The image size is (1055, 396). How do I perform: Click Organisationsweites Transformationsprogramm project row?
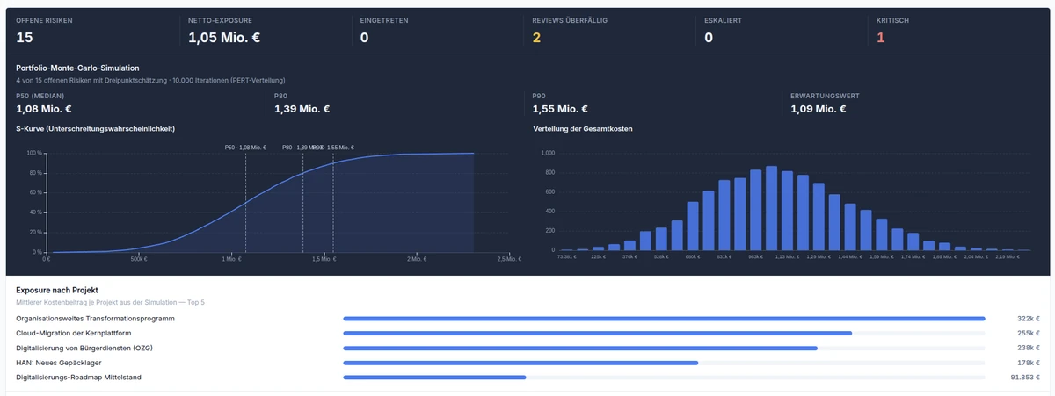tap(527, 319)
